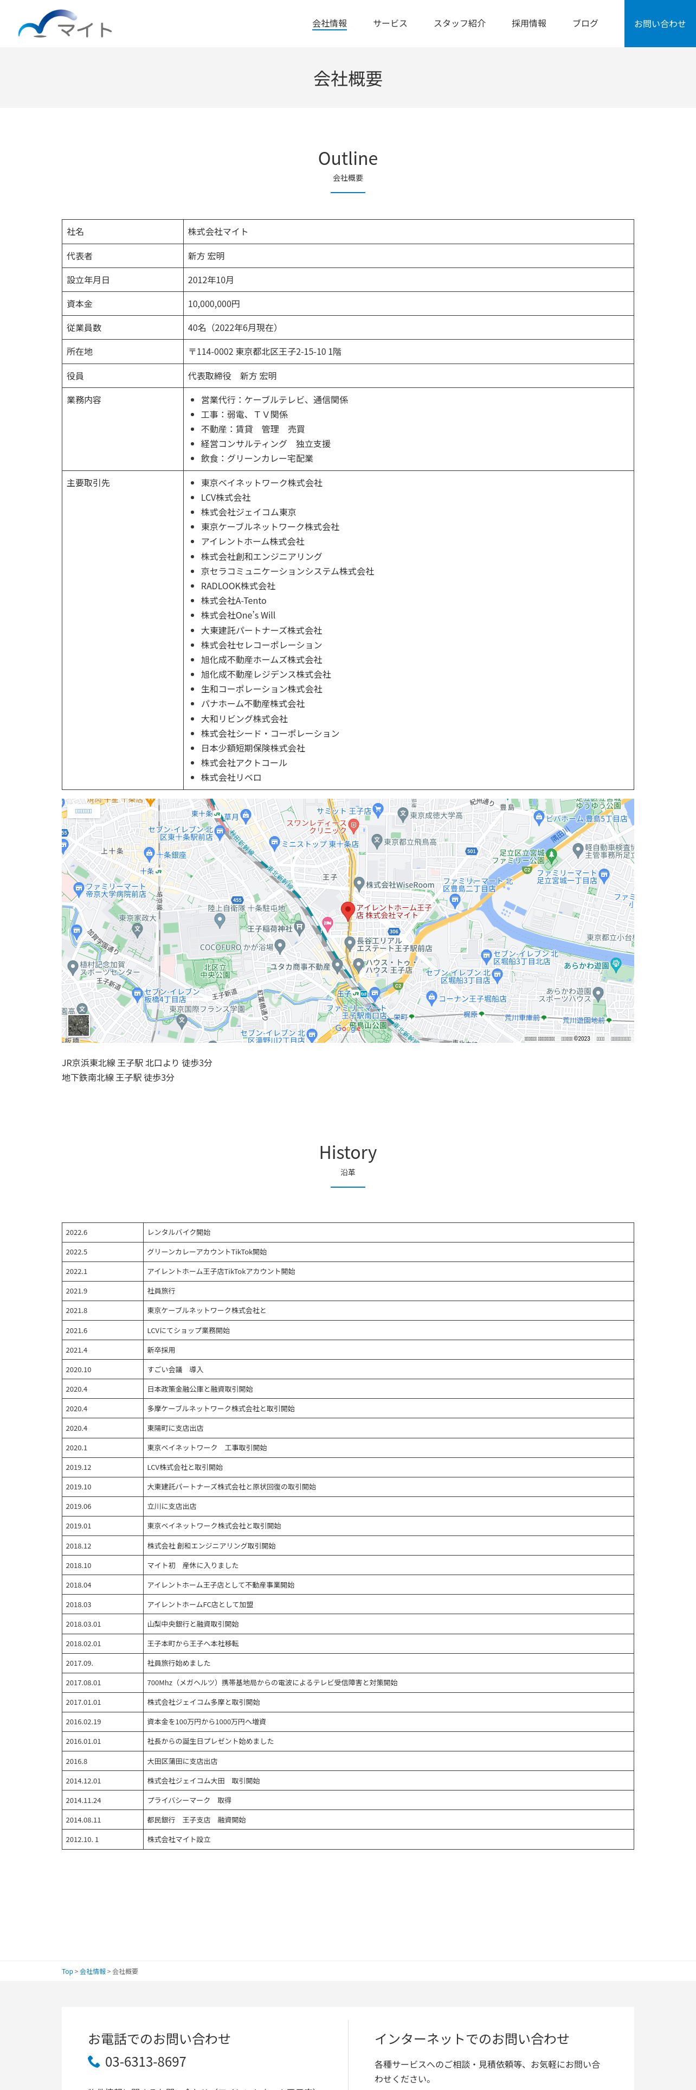This screenshot has height=2090, width=696.
Task: Select the 株式会社WiseRoom marker on map
Action: [x=359, y=883]
